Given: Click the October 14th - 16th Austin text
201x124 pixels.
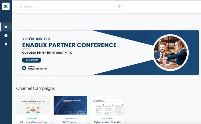Looking at the screenshot, I should [47, 53].
